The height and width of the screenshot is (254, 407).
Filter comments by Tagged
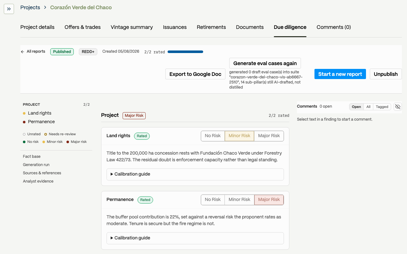tap(382, 107)
